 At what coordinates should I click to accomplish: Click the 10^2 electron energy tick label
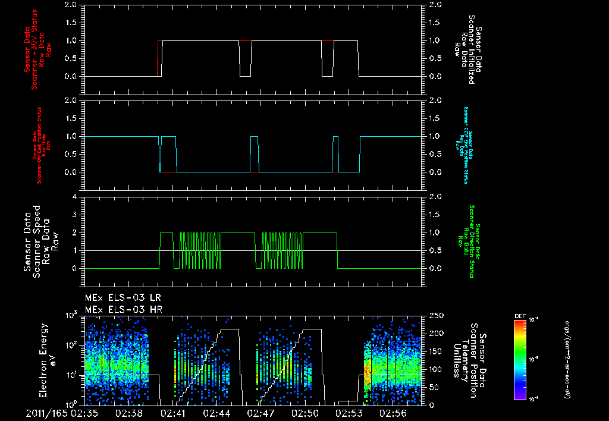tap(71, 345)
